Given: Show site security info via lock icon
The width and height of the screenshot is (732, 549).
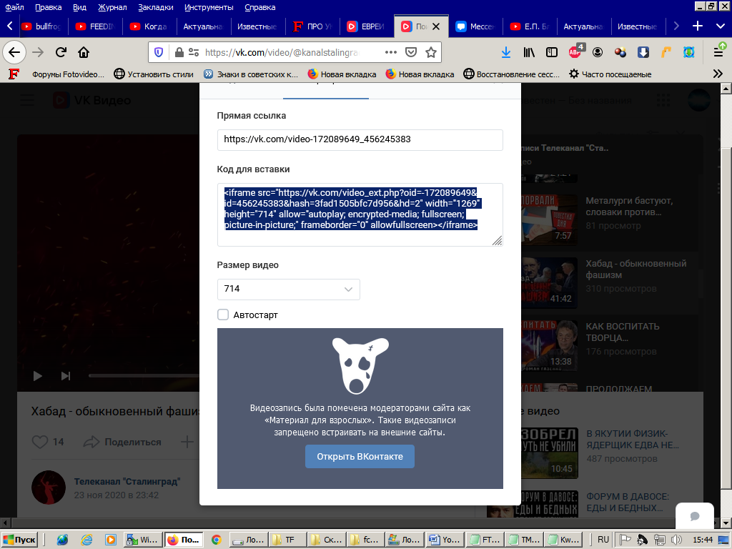Looking at the screenshot, I should point(179,52).
